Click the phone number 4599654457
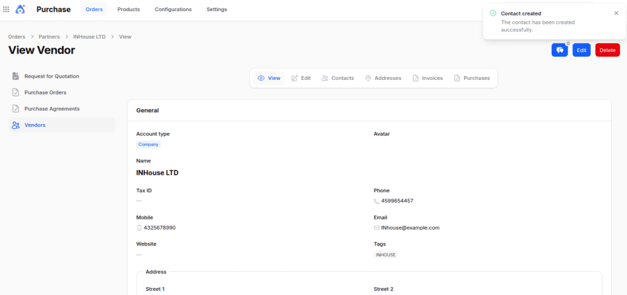 point(397,201)
